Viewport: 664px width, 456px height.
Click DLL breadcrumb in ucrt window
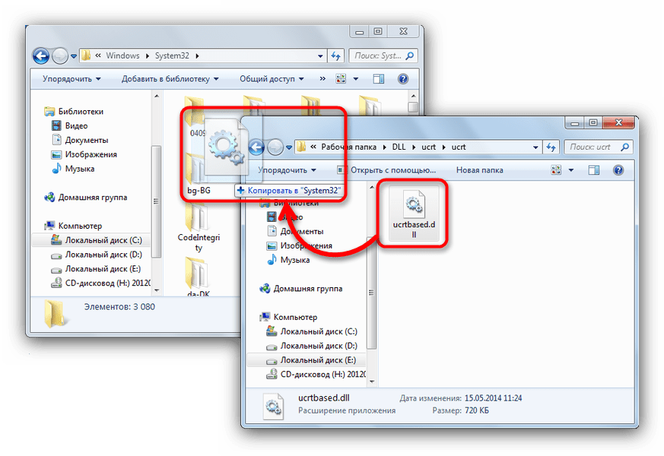tap(399, 147)
